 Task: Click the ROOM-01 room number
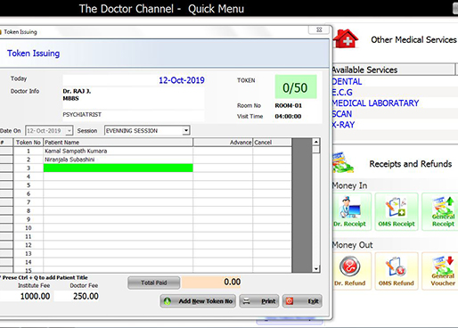point(288,105)
